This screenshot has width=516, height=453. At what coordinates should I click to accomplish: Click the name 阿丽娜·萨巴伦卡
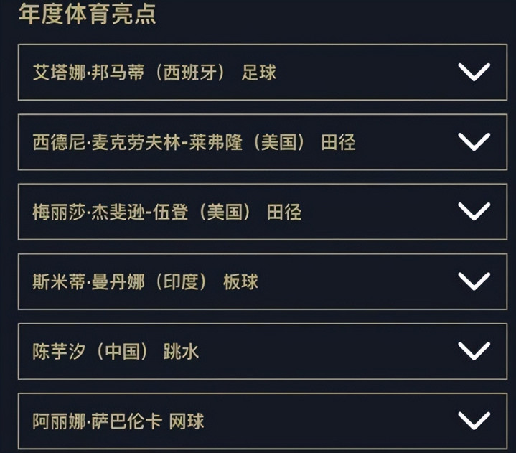(x=96, y=421)
